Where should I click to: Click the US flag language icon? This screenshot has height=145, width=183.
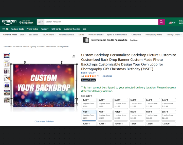point(170,23)
